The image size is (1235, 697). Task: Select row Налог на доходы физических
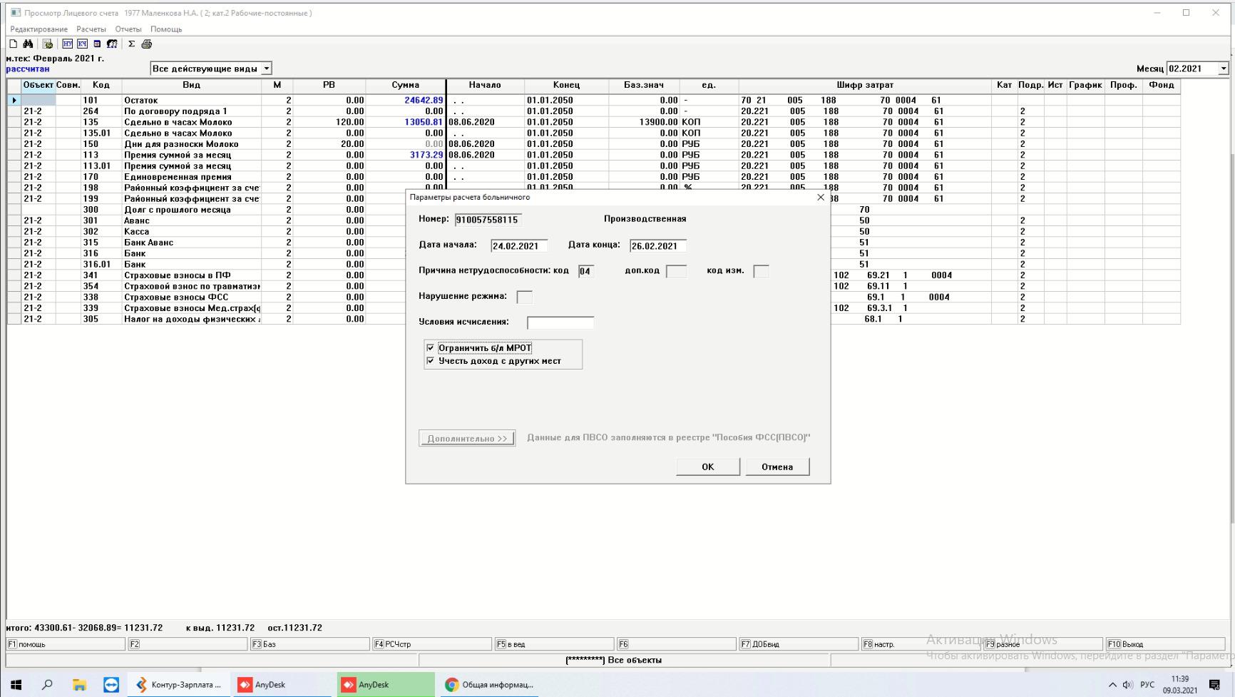coord(206,319)
